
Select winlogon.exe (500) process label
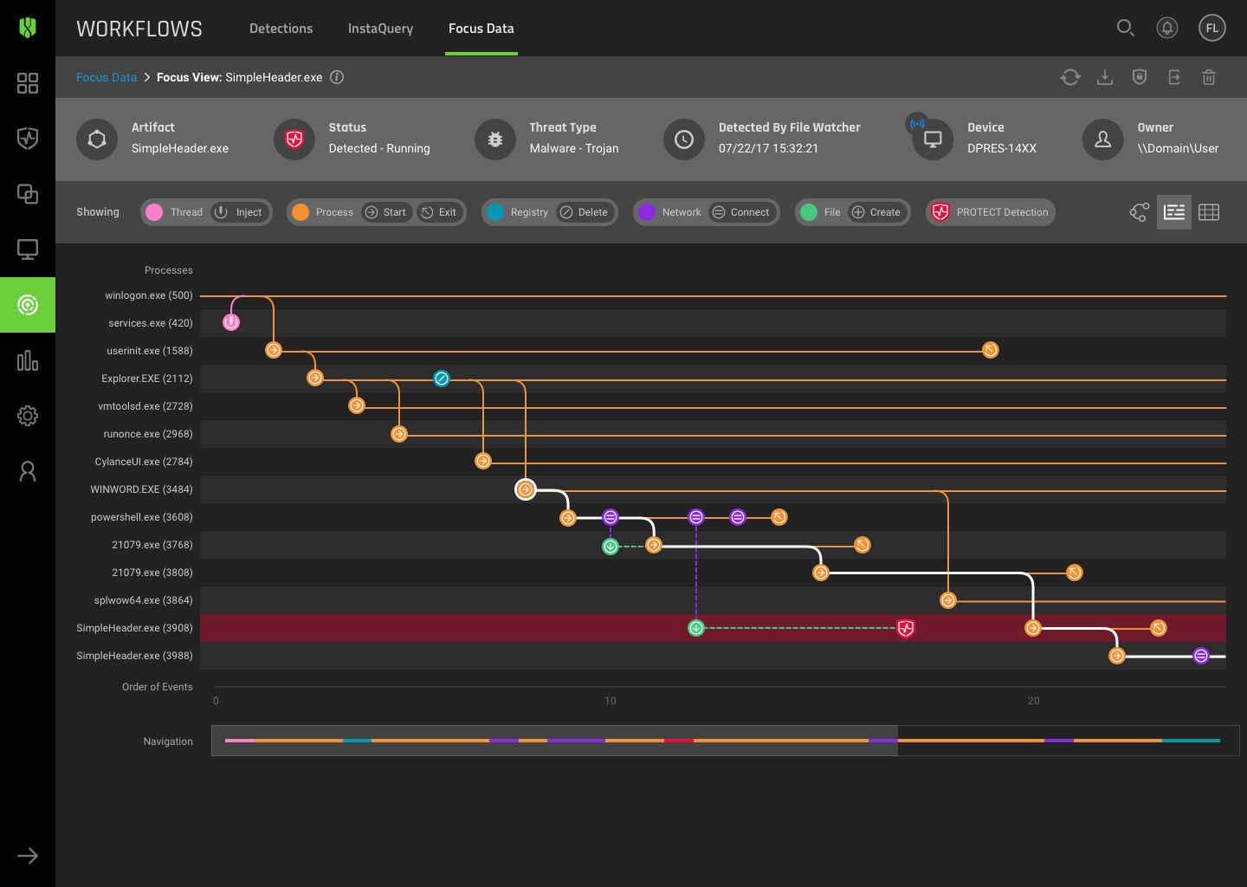(149, 295)
